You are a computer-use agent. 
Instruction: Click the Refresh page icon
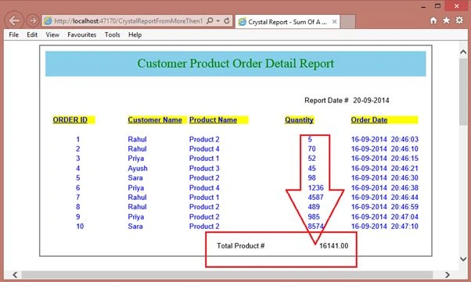227,20
